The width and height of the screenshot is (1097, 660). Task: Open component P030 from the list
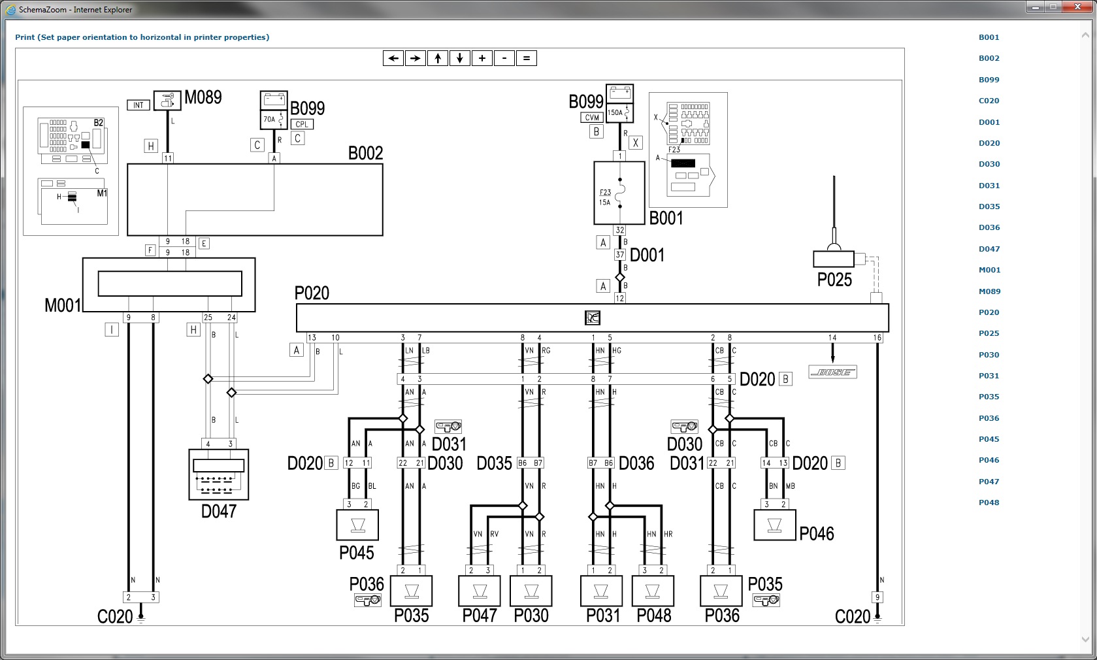point(989,355)
